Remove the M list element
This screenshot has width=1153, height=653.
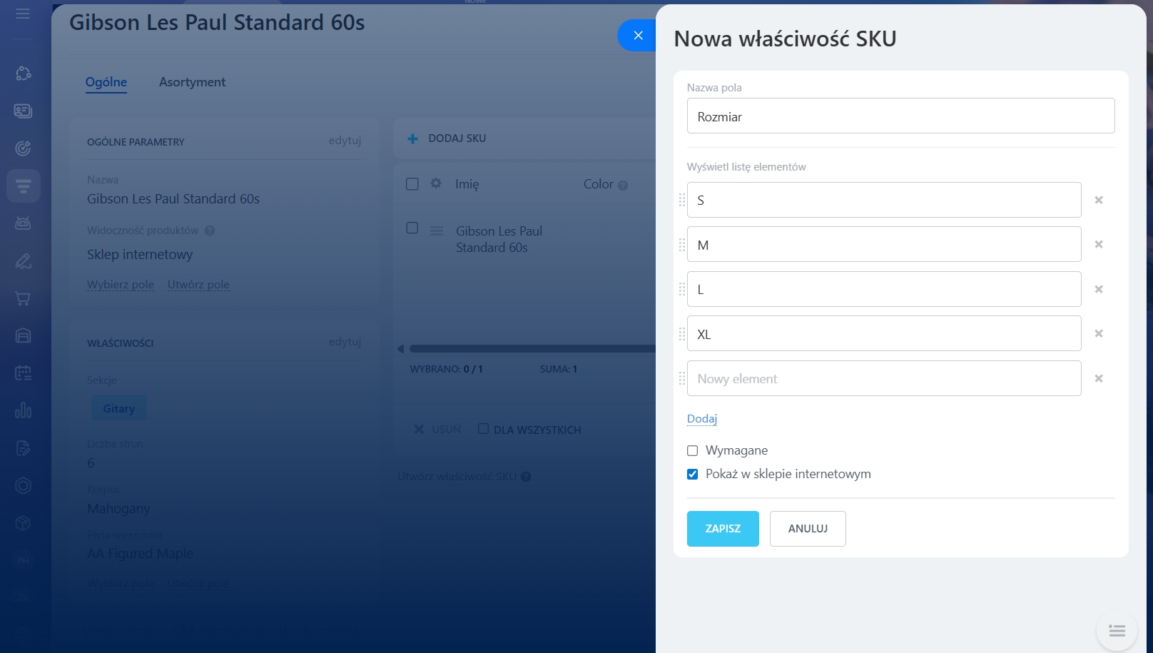click(1099, 244)
